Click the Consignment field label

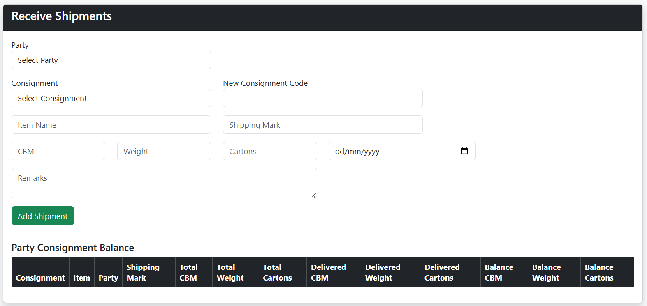[x=35, y=83]
